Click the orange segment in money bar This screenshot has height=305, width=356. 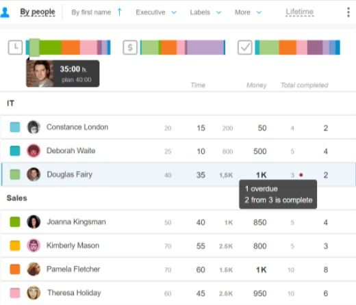pyautogui.click(x=169, y=47)
